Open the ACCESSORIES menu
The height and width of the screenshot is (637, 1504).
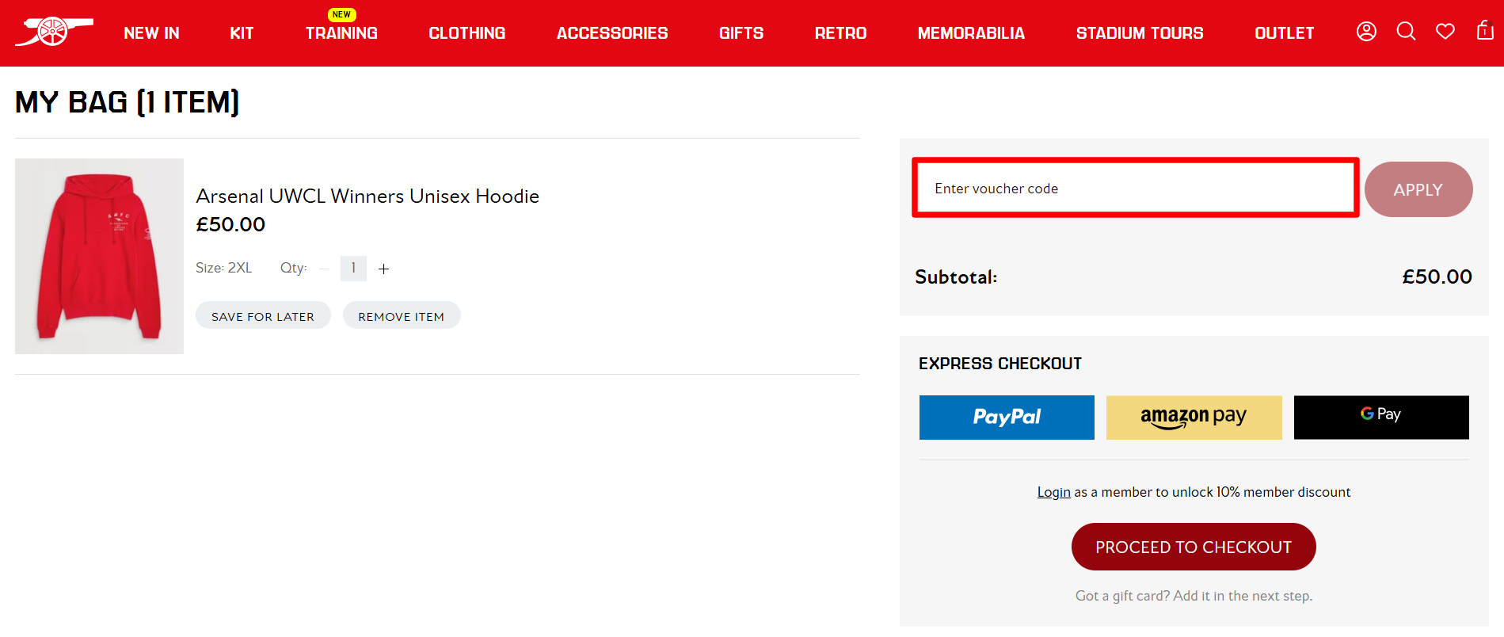coord(612,33)
